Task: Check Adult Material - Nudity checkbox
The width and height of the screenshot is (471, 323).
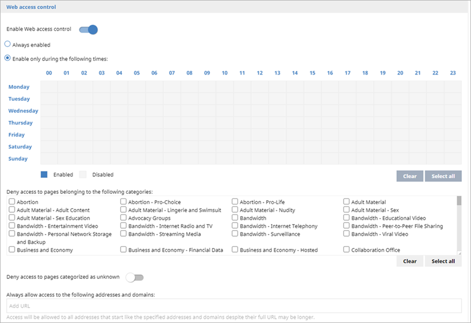Action: [x=235, y=209]
